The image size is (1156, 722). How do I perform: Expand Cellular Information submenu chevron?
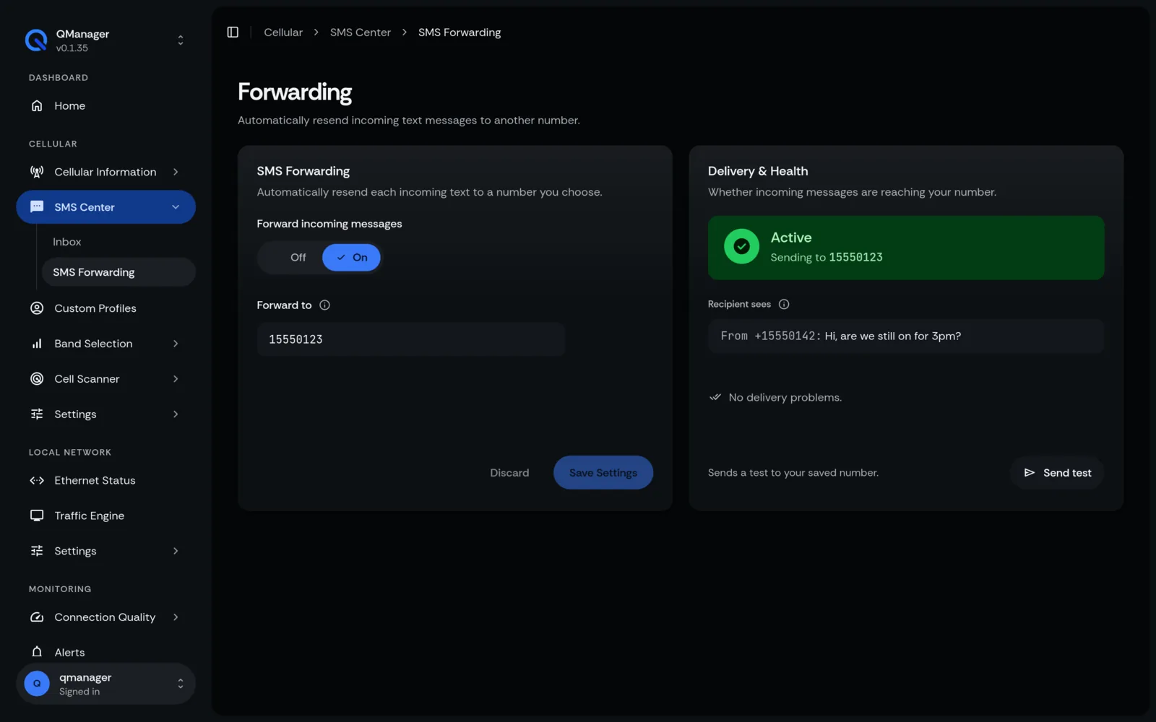pyautogui.click(x=176, y=172)
